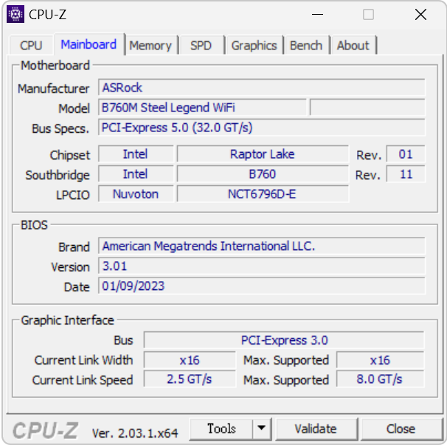The height and width of the screenshot is (445, 447).
Task: Click the BIOS date 01/09/2023 value
Action: 261,286
